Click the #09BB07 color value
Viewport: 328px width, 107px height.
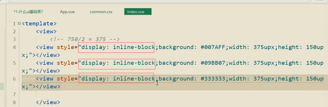pos(213,63)
